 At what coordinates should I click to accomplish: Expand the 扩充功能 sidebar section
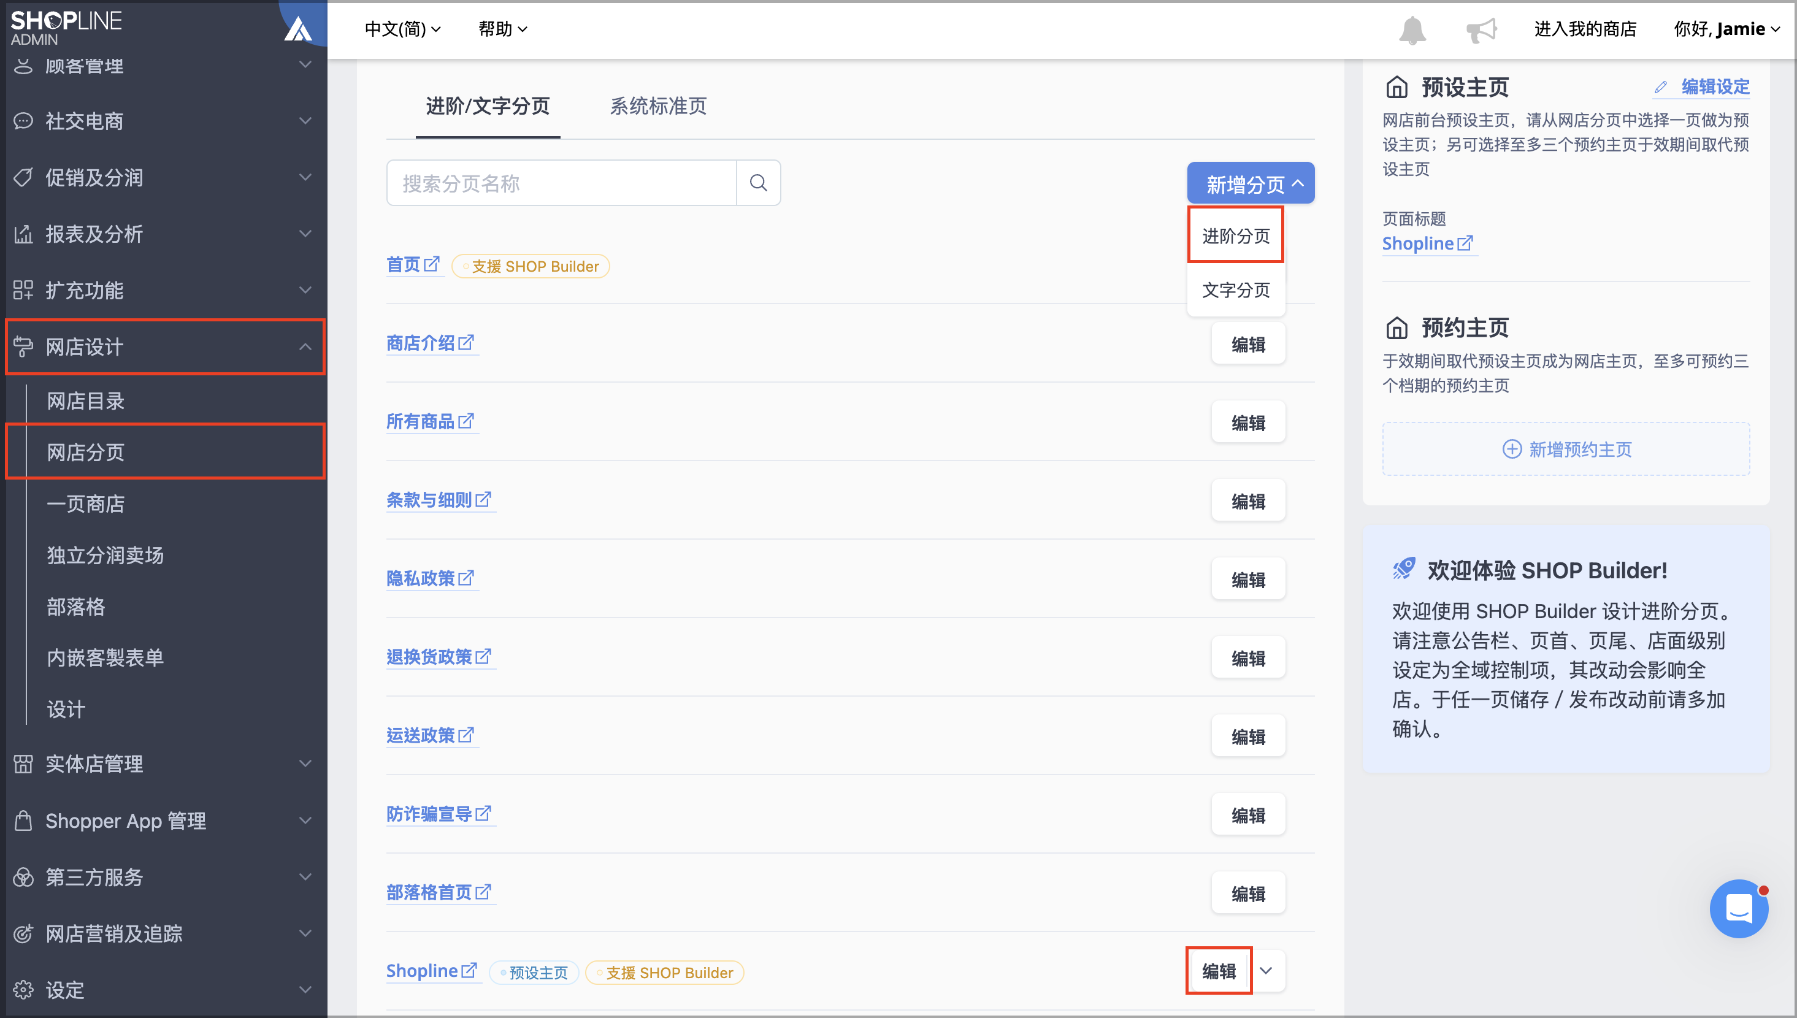305,290
